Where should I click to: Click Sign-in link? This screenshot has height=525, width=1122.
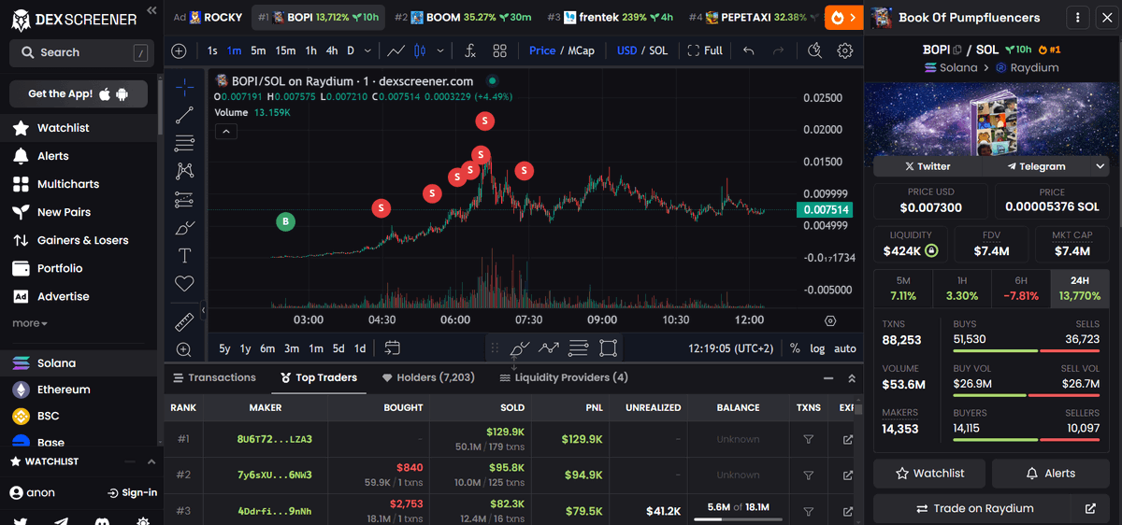coord(132,492)
